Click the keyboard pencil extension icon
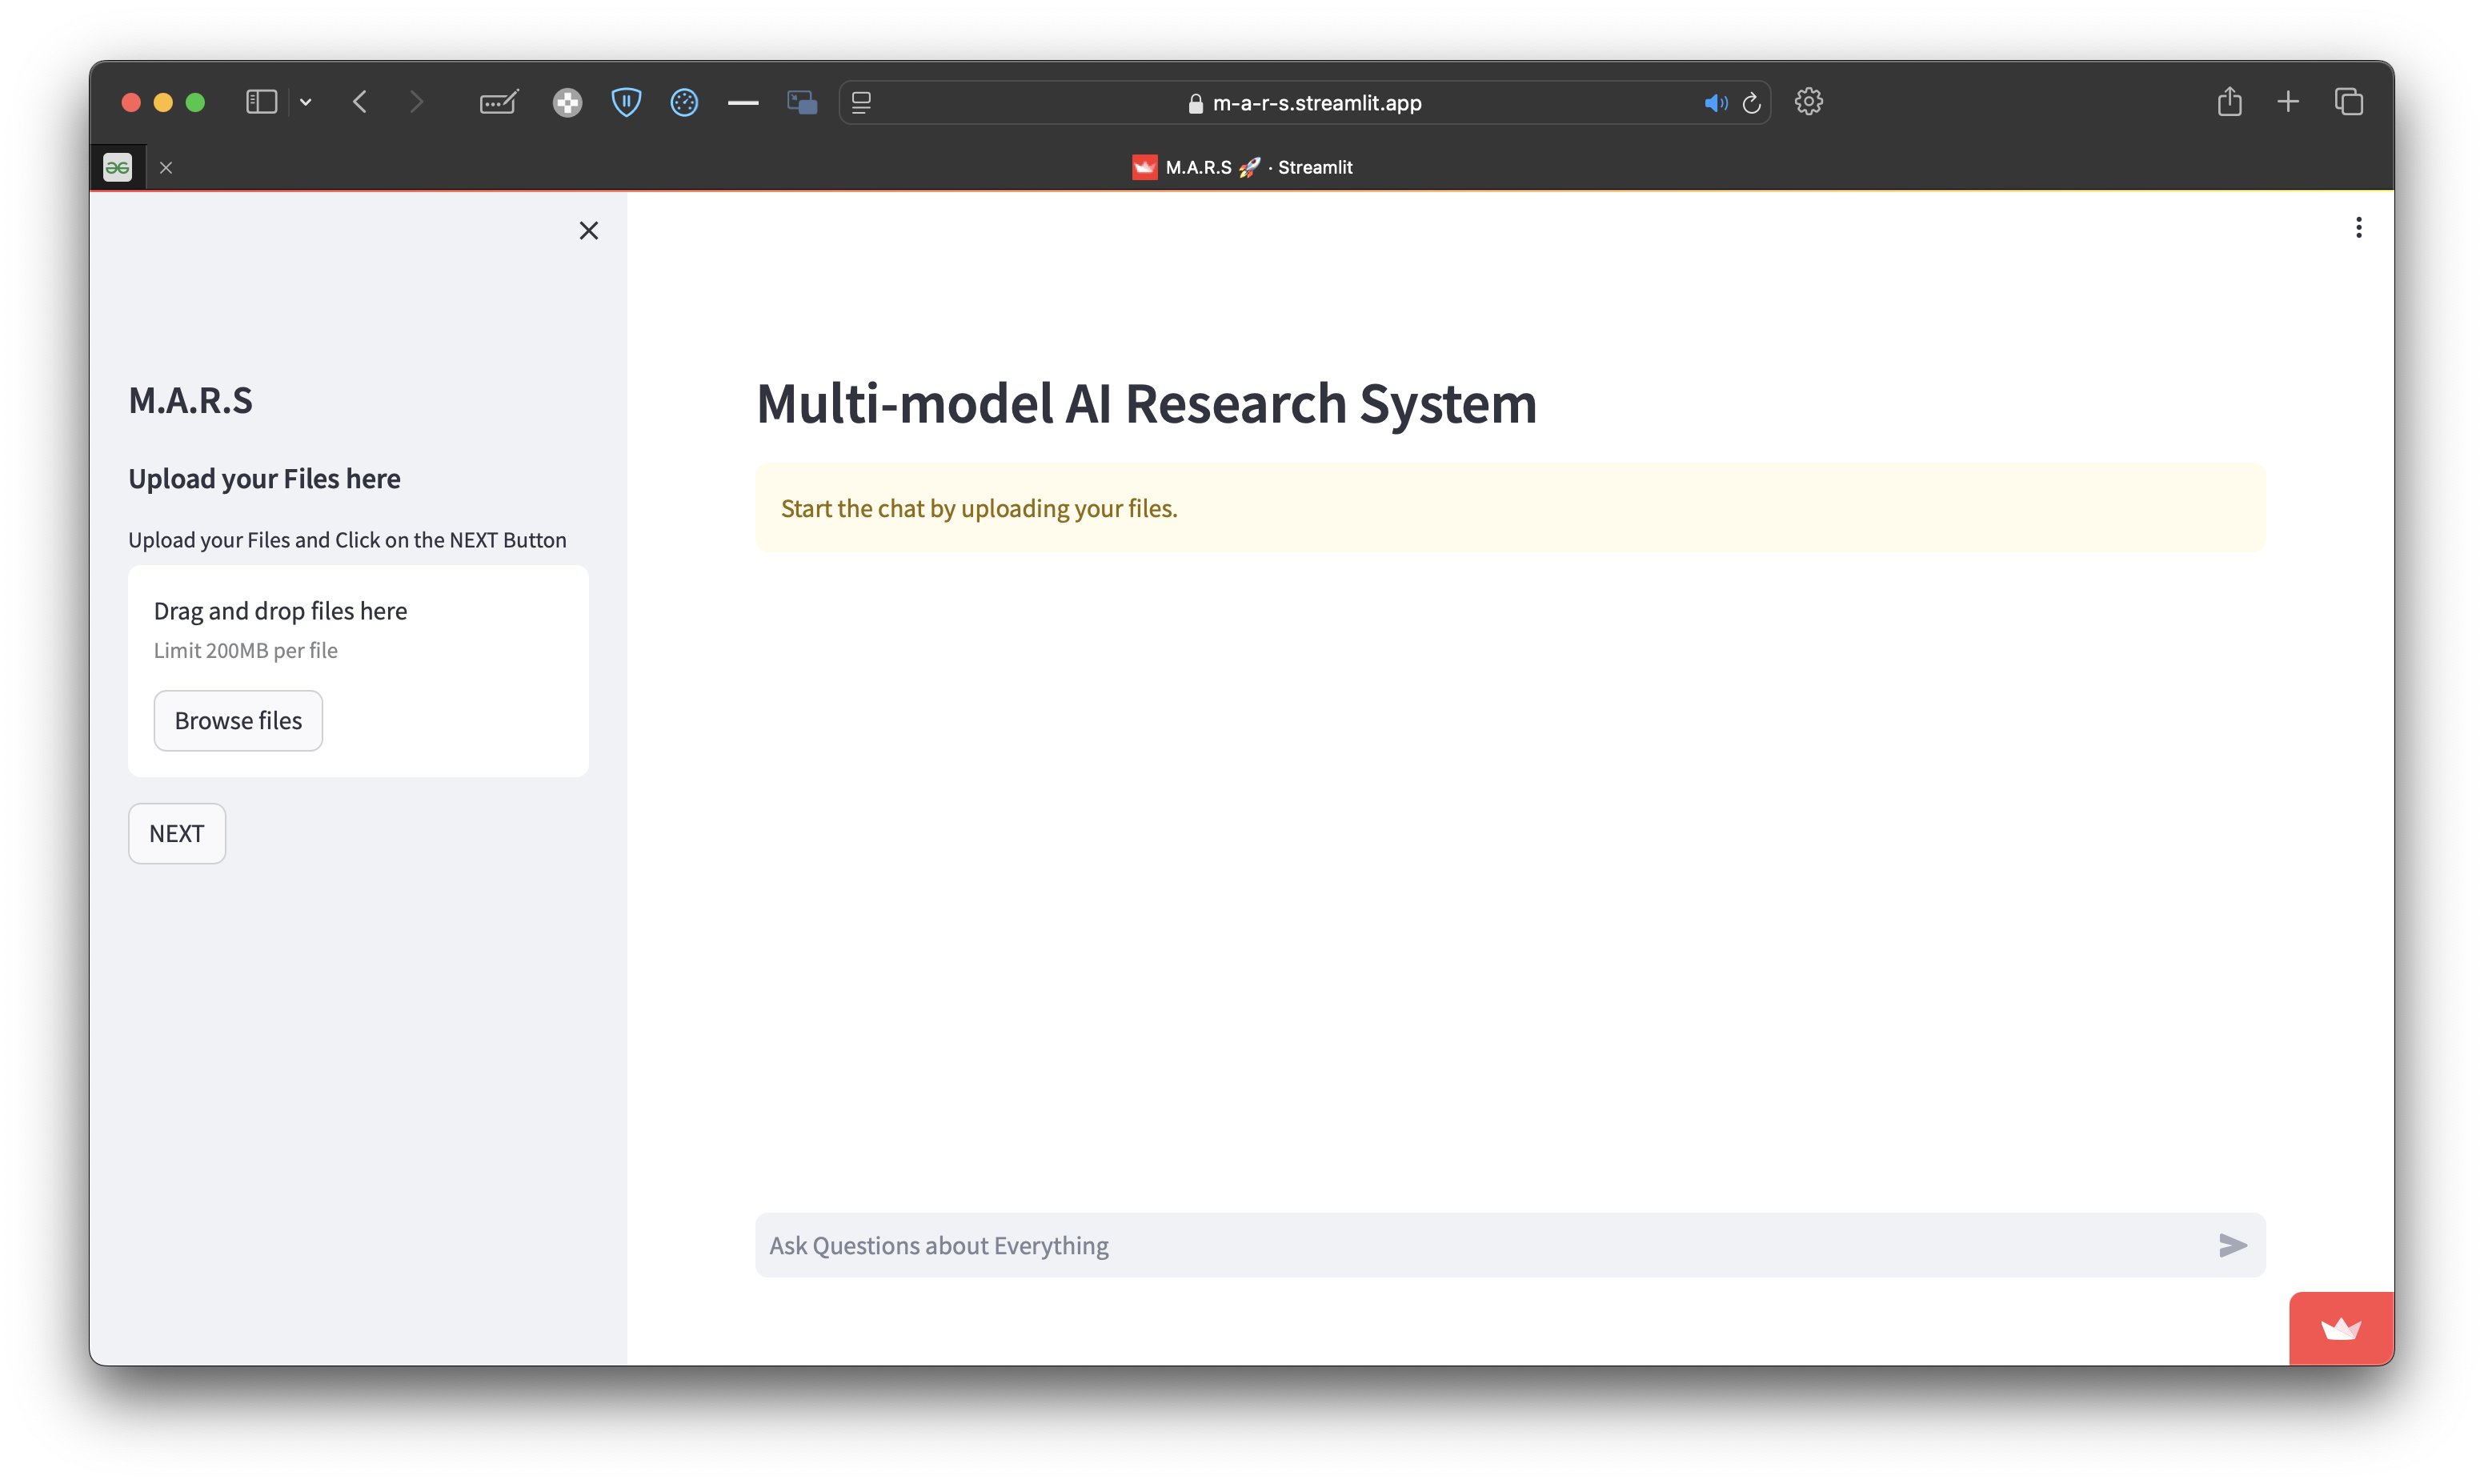The width and height of the screenshot is (2484, 1484). 499,102
